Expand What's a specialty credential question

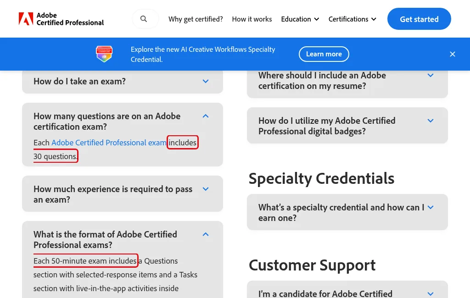(x=347, y=212)
